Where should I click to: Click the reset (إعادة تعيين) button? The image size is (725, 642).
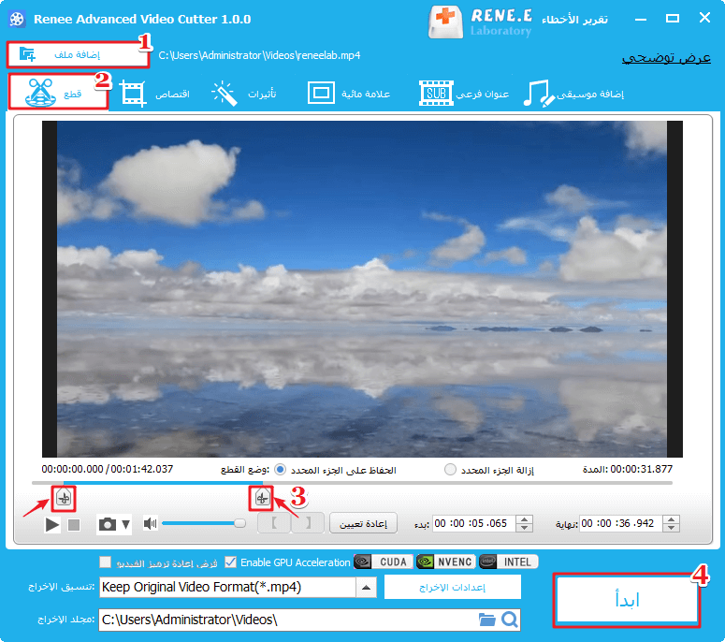click(363, 523)
